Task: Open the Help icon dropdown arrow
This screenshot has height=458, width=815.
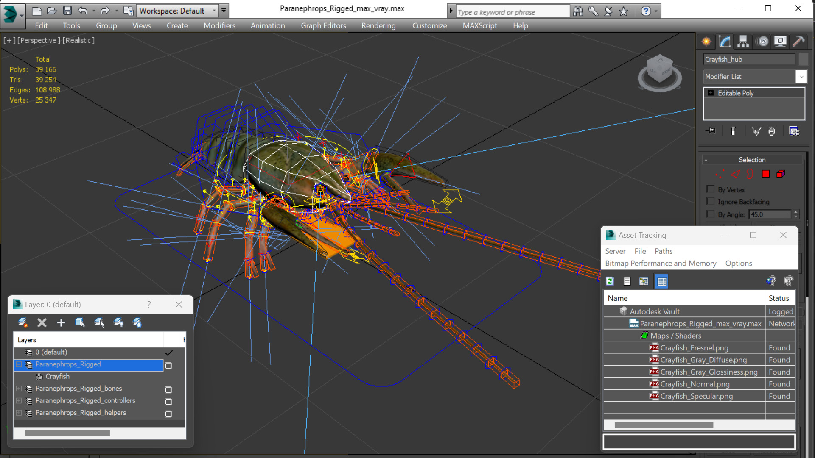Action: (x=656, y=11)
